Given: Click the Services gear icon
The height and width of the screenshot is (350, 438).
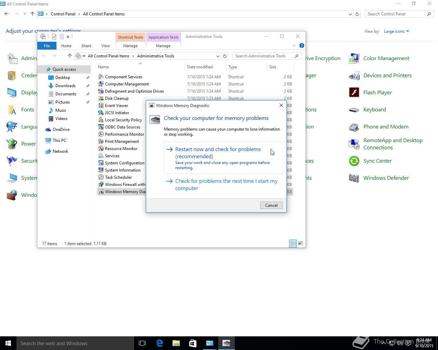Looking at the screenshot, I should pyautogui.click(x=101, y=156).
